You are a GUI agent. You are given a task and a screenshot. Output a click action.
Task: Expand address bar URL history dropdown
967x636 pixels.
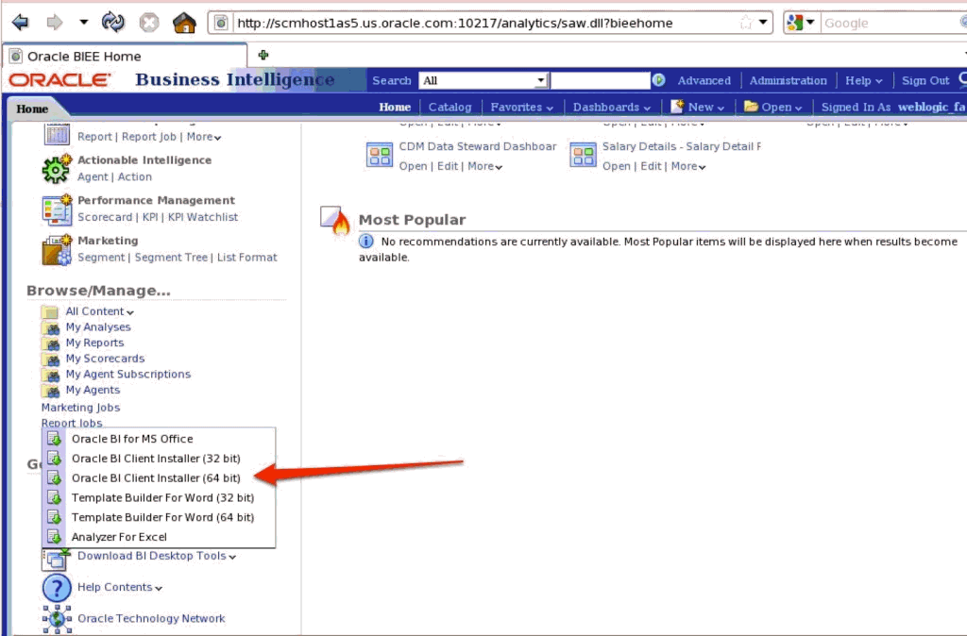coord(763,23)
